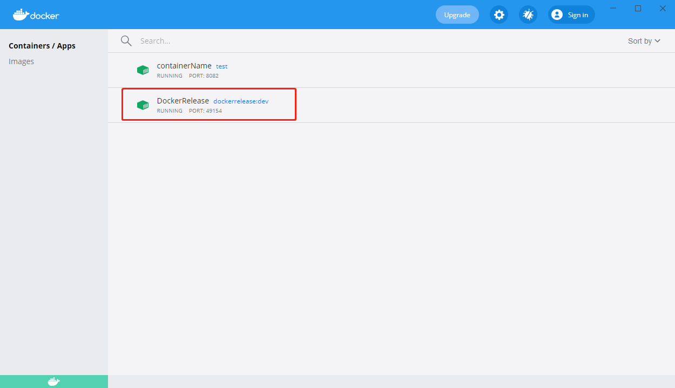
Task: Click the Sign in button
Action: (571, 15)
